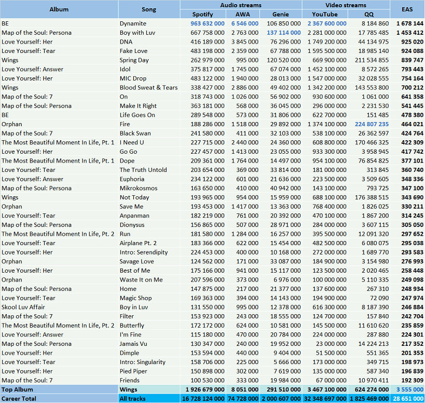425x403 pixels.
Task: Select the Dope song cell
Action: [149, 160]
